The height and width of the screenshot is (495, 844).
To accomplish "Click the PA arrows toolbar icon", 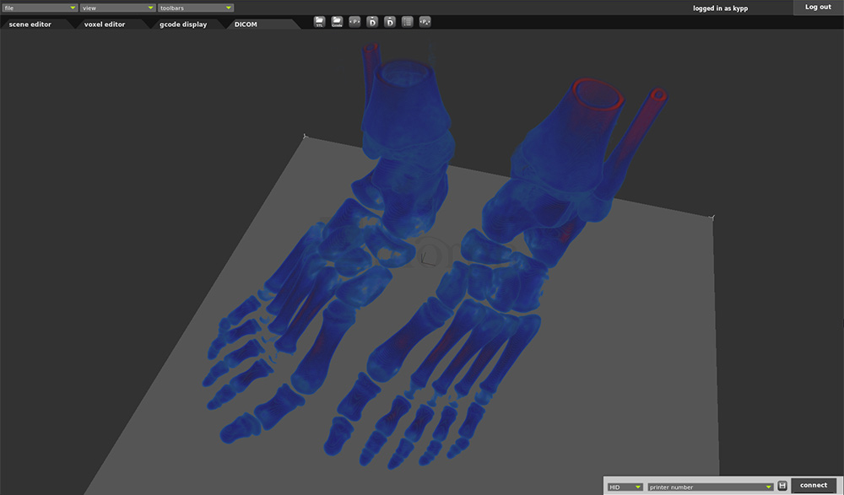I will coord(425,21).
